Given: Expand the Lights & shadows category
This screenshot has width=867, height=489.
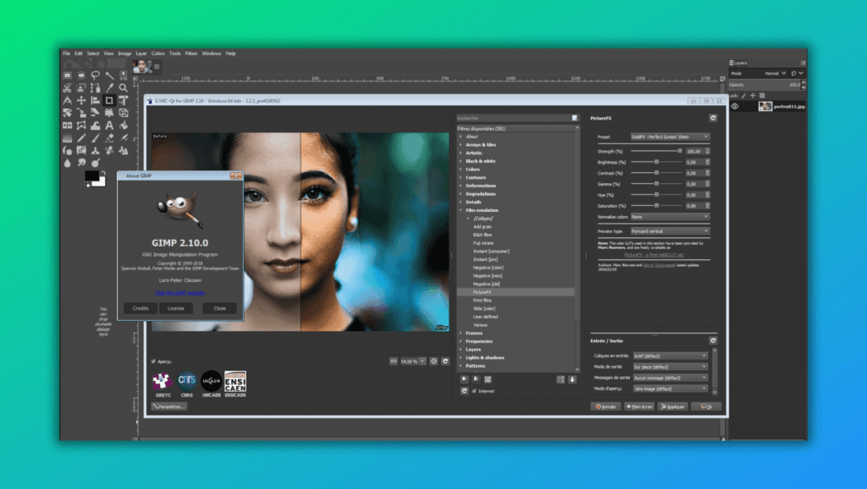Looking at the screenshot, I should [461, 358].
